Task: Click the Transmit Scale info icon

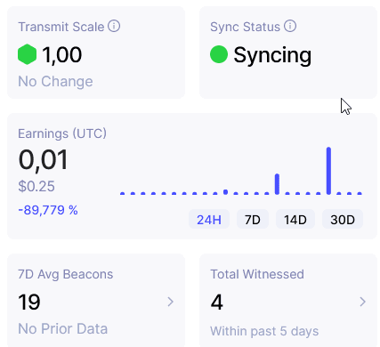Action: pyautogui.click(x=114, y=26)
